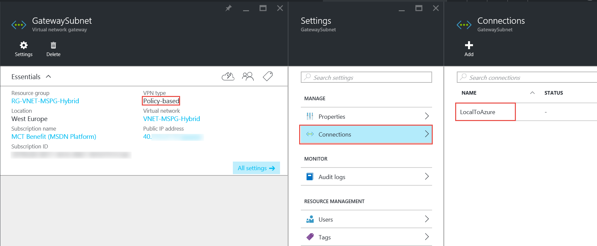
Task: Click the Connections menu item icon
Action: click(310, 134)
